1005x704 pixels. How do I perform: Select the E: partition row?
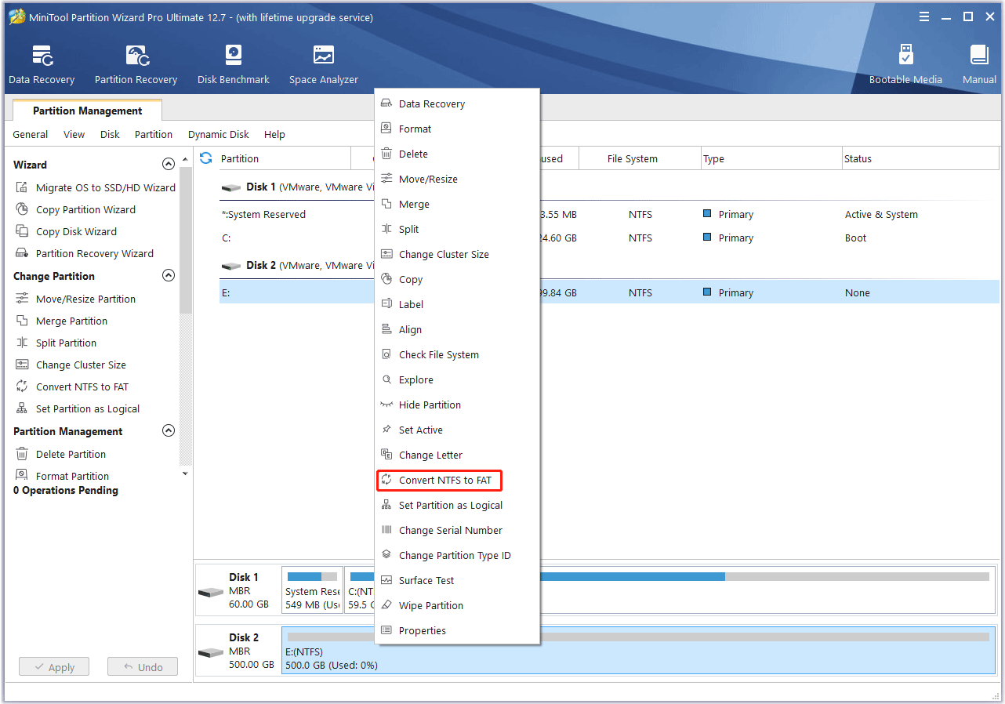coord(609,292)
